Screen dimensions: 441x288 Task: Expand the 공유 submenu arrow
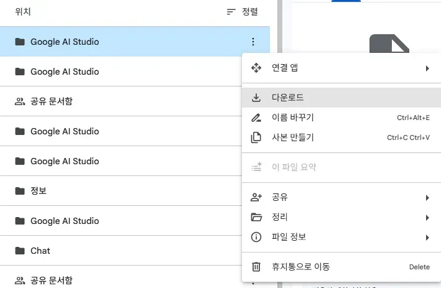click(427, 197)
